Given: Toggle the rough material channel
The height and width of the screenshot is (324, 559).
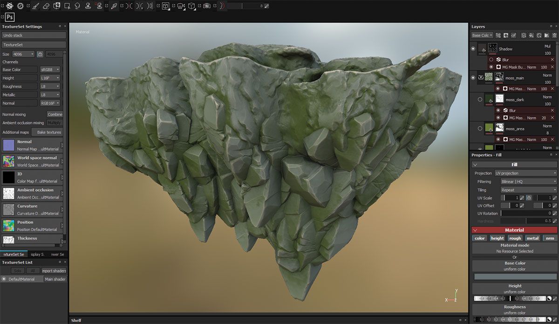Looking at the screenshot, I should tap(515, 238).
